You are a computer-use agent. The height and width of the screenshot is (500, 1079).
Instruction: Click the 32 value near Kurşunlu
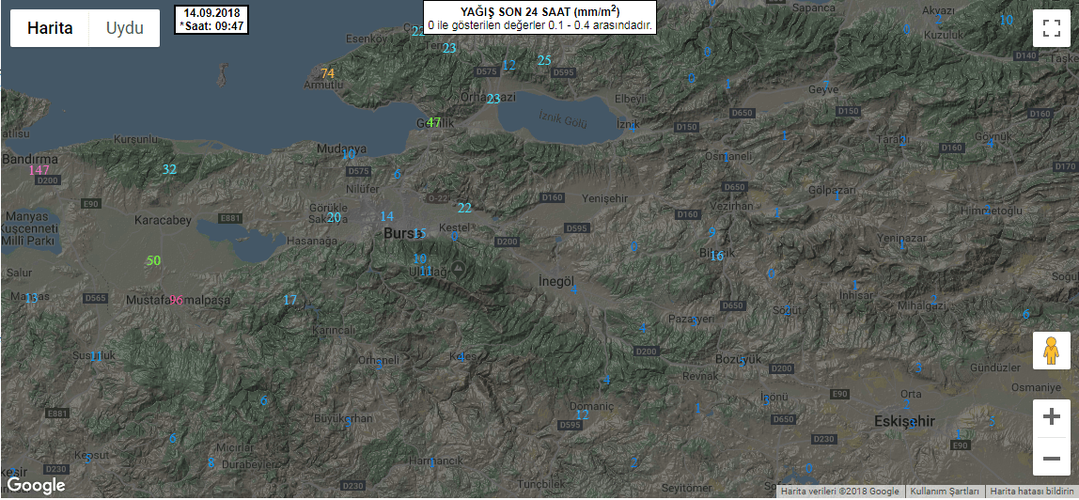[x=169, y=169]
